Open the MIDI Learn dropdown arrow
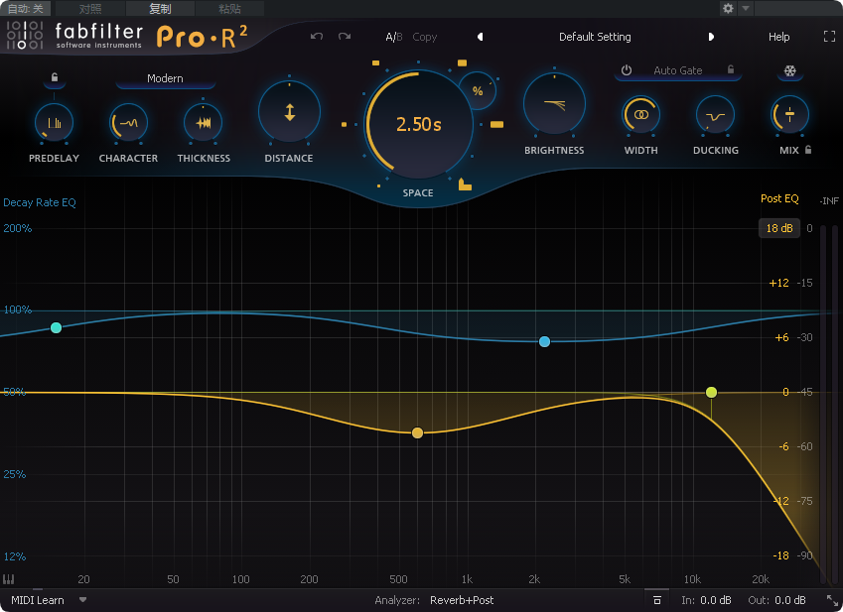 tap(82, 600)
